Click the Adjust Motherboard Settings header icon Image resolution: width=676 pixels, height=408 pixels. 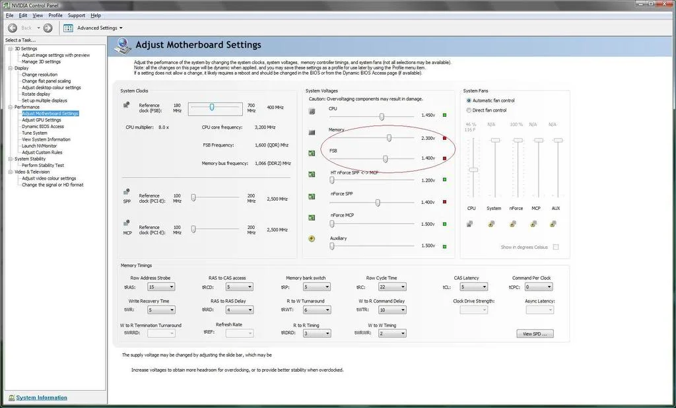123,46
